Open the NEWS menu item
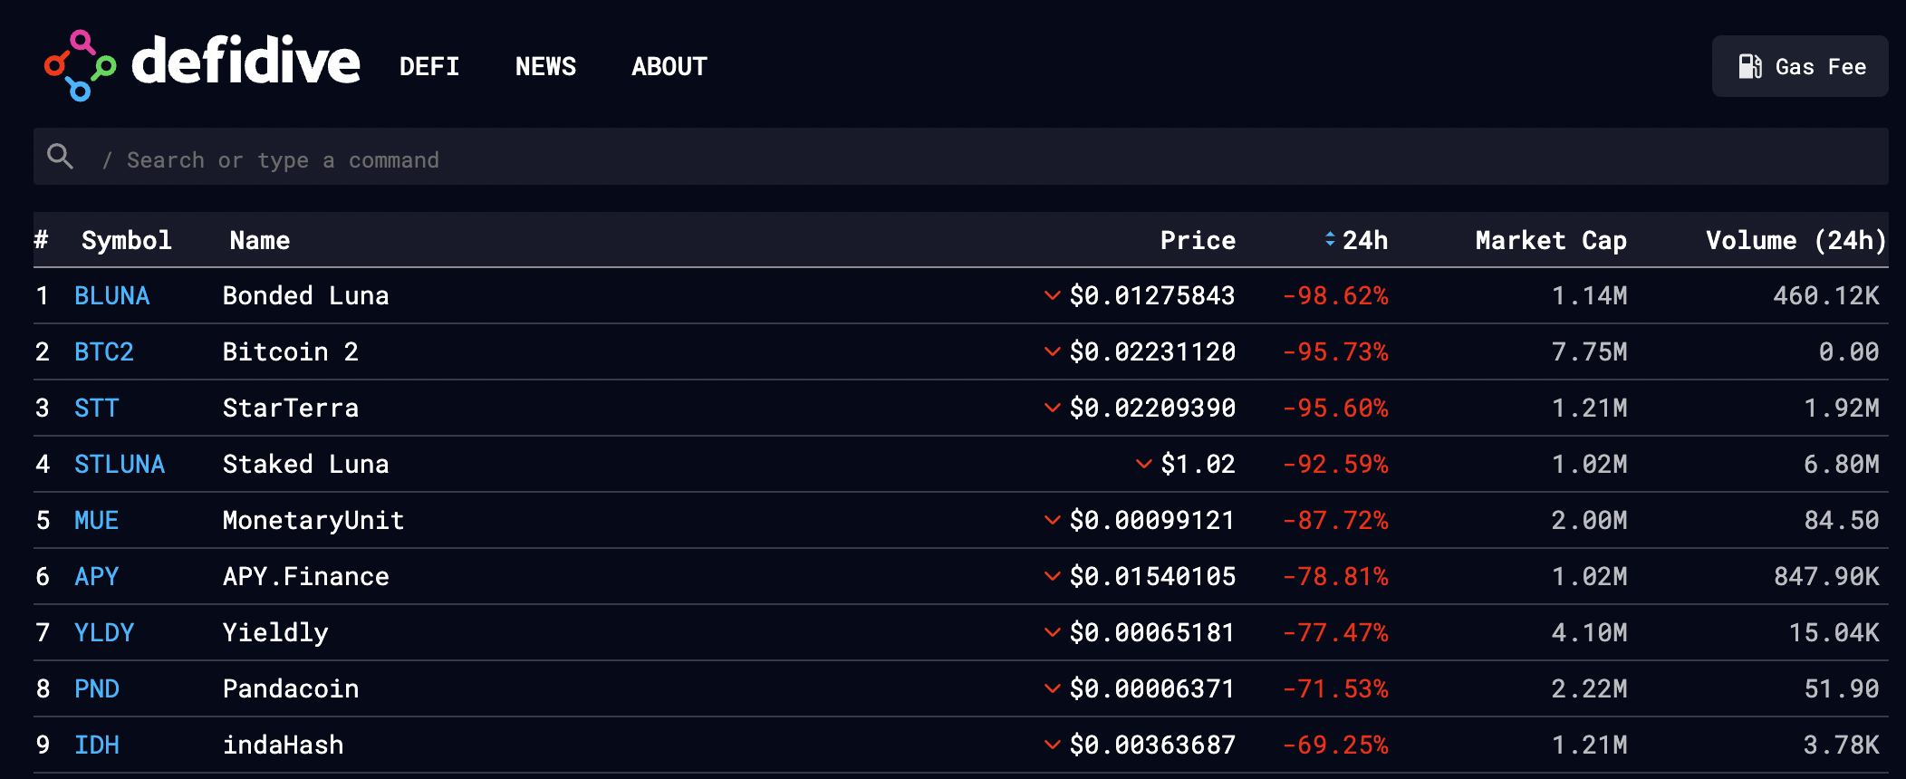 pyautogui.click(x=545, y=66)
